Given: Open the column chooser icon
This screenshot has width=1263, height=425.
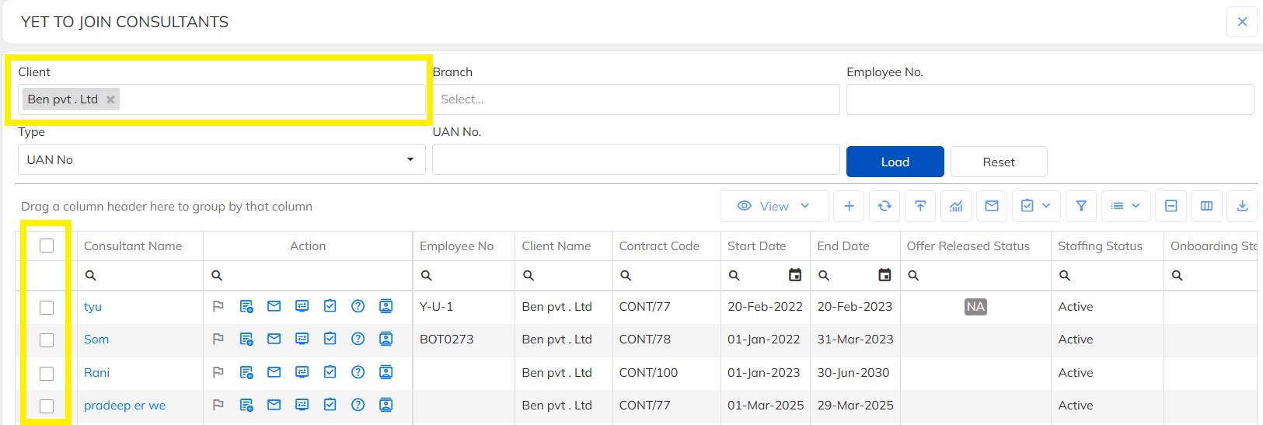Looking at the screenshot, I should tap(1206, 206).
